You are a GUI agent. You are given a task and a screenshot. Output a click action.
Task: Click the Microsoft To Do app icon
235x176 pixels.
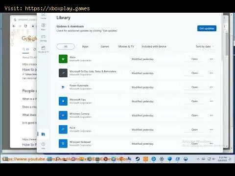[x=63, y=73]
